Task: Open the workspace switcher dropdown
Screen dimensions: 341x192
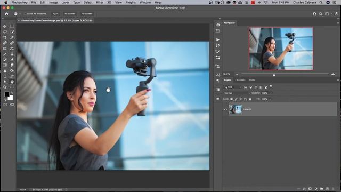Action: 328,14
